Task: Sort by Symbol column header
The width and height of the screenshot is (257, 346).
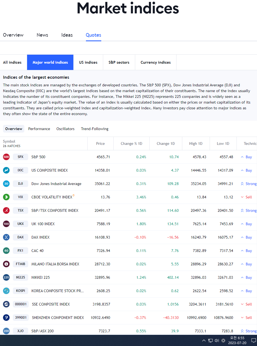Action: pos(9,141)
